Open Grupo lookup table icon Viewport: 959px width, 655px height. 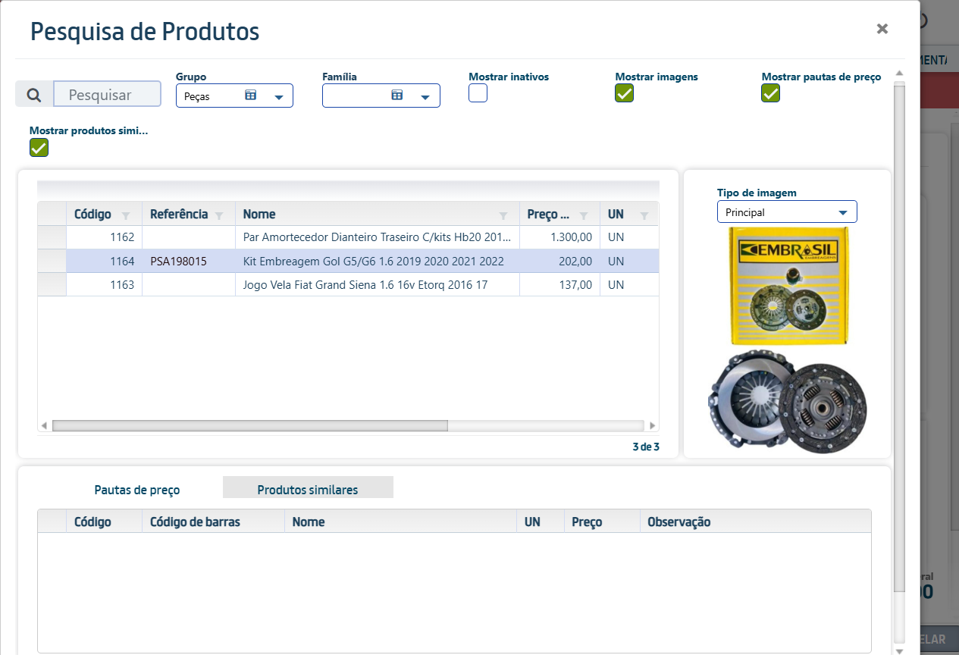tap(251, 96)
